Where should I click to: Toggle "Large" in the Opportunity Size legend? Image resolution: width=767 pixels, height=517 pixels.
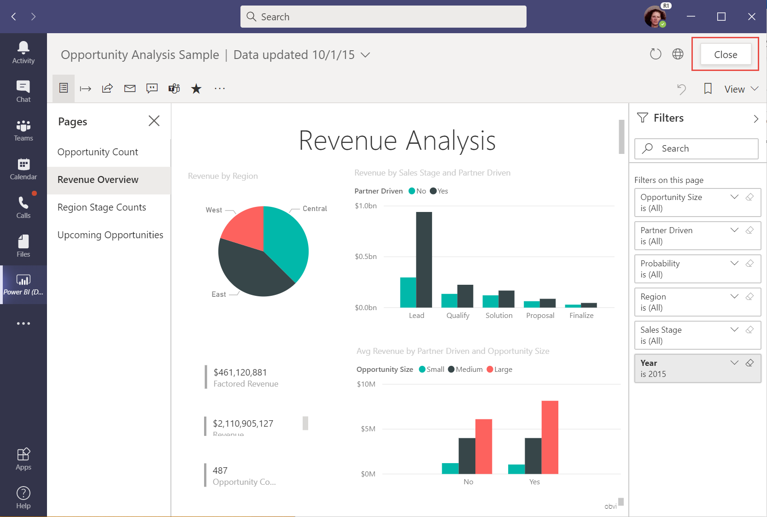(499, 369)
